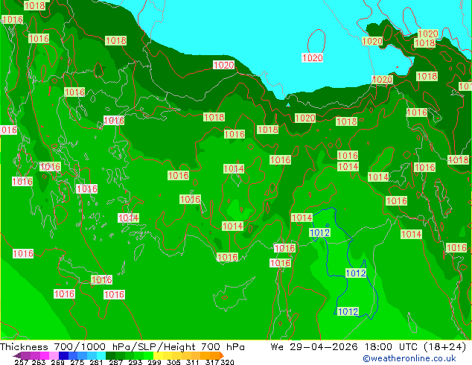Screen dimensions: 472x365
Task: Pick the bright magenta legend swatch
Action: 45,355
